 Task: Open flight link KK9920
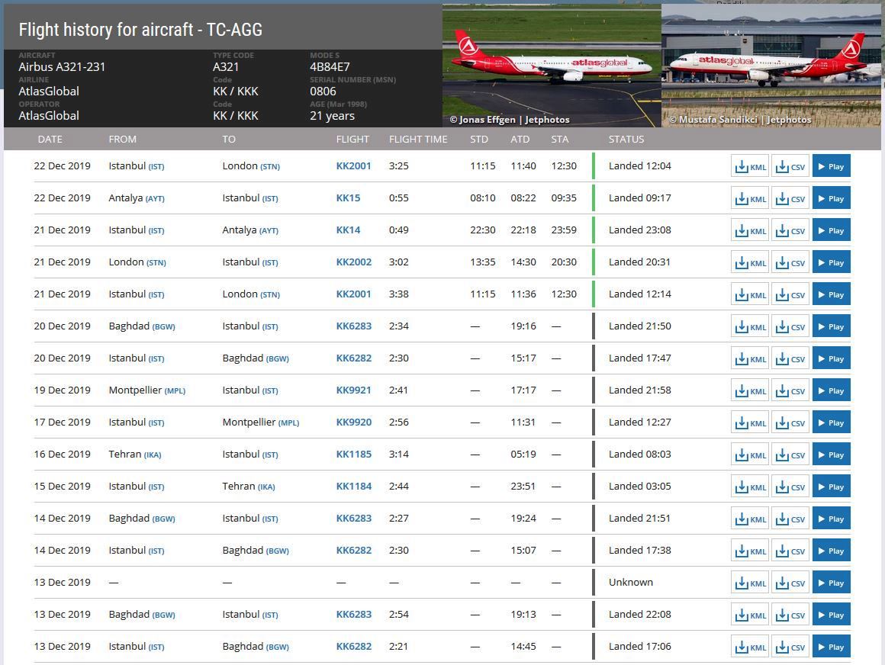pyautogui.click(x=353, y=422)
